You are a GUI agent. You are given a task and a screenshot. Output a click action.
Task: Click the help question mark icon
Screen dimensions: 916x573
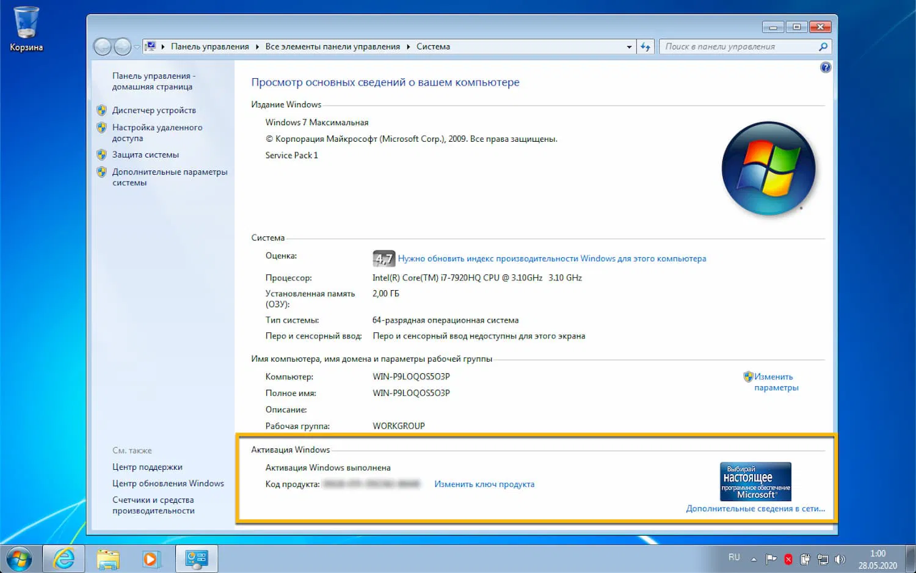826,67
